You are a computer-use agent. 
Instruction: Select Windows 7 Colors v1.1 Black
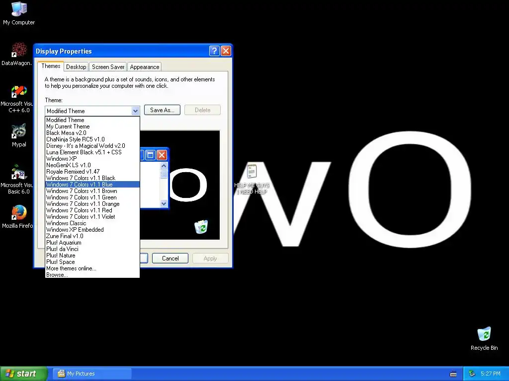[x=92, y=178]
